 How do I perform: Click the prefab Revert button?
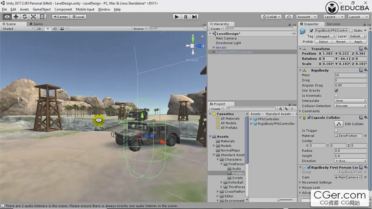coord(341,42)
